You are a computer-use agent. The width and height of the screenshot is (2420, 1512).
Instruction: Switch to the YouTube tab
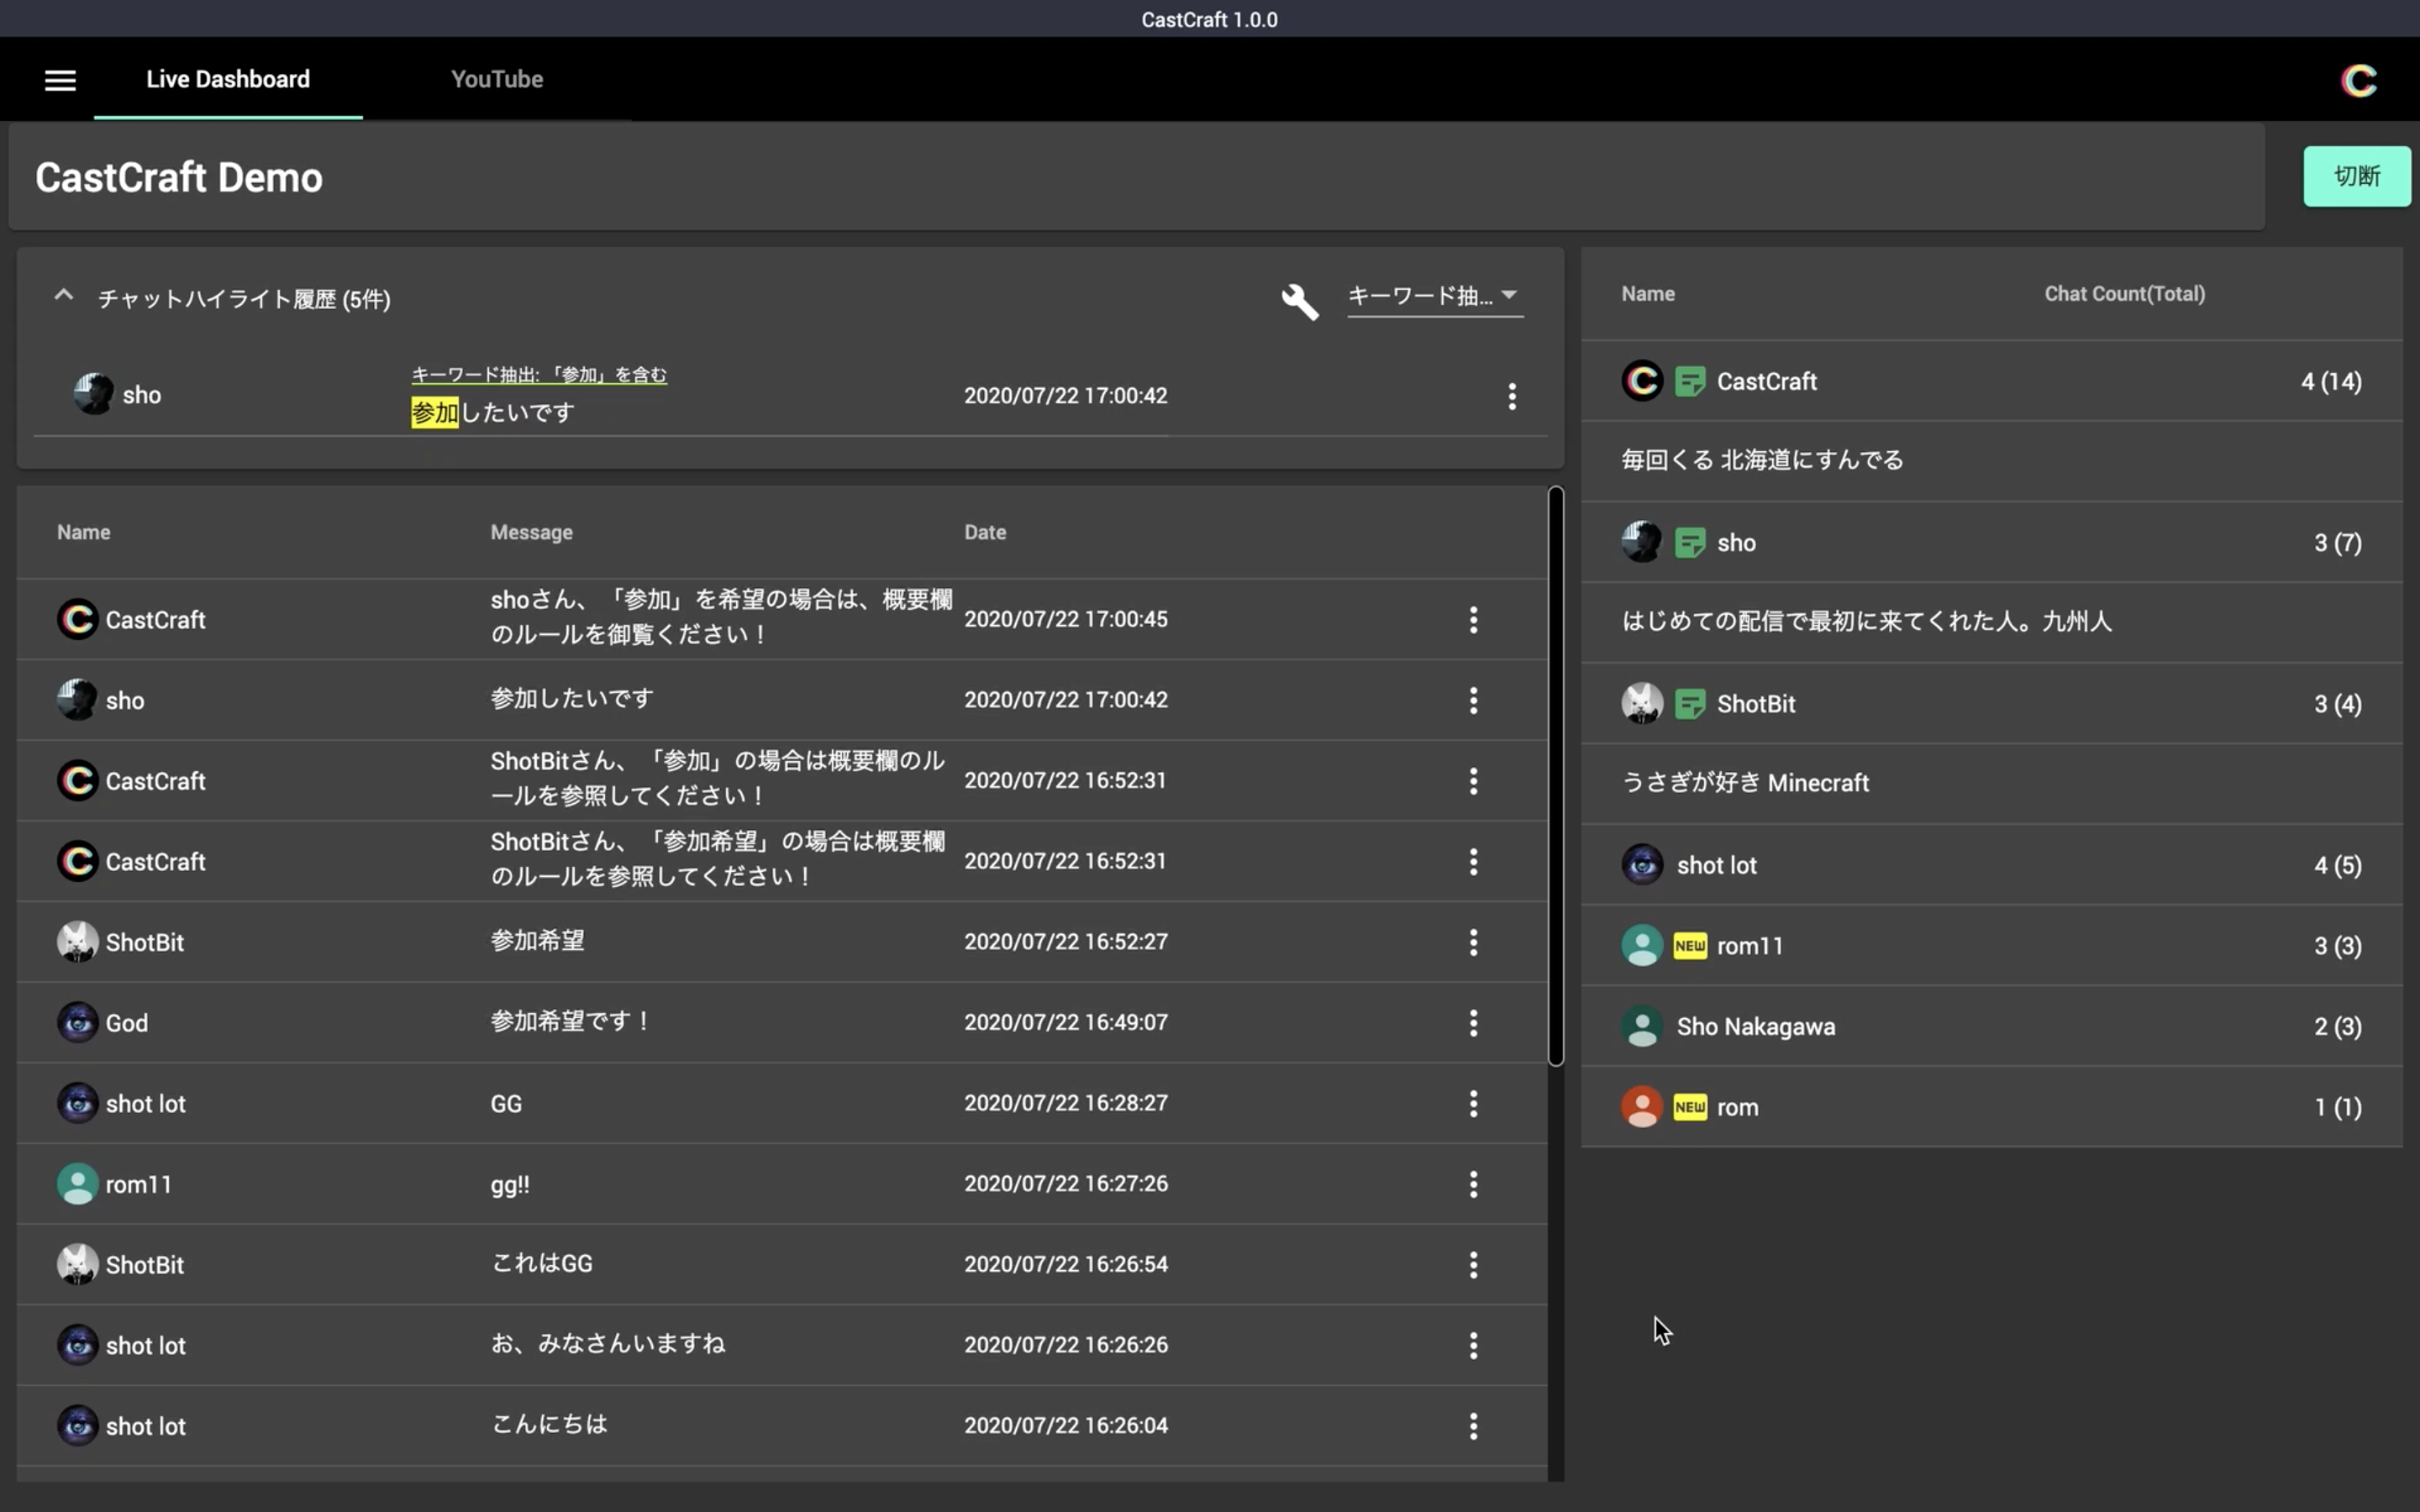(x=497, y=76)
